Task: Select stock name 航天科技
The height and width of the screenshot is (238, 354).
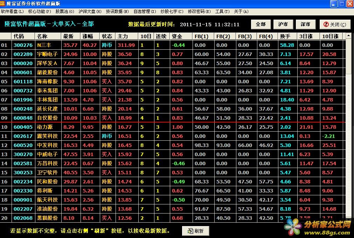Action: (47, 199)
